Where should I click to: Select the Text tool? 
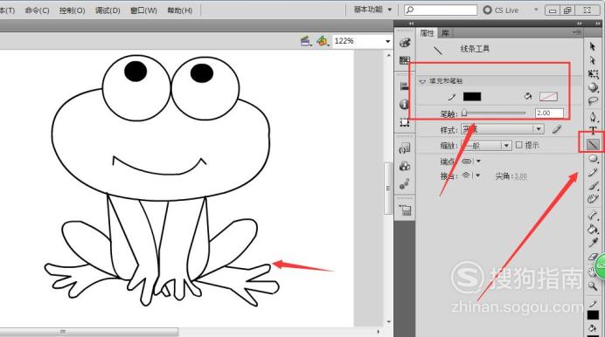[x=593, y=130]
